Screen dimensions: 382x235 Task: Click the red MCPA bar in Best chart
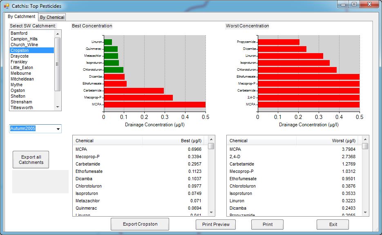(x=154, y=105)
